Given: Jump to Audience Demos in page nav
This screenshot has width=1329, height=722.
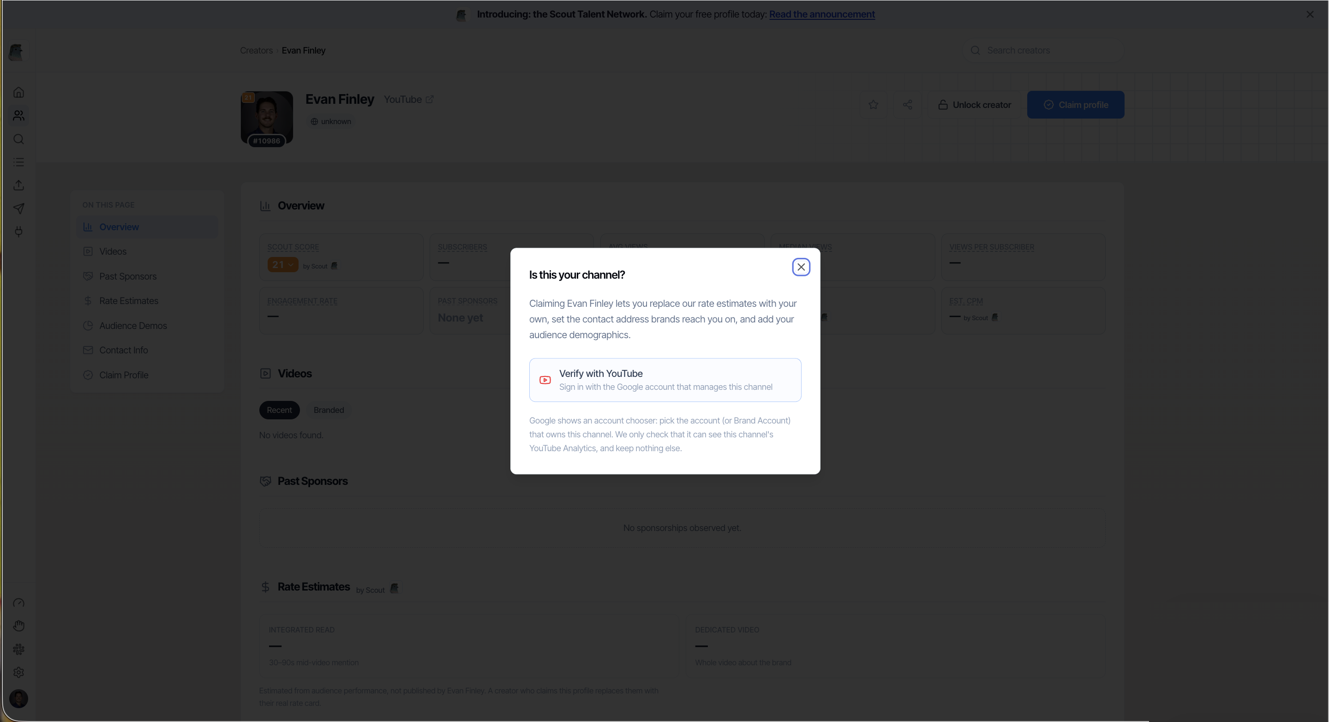Looking at the screenshot, I should point(148,325).
